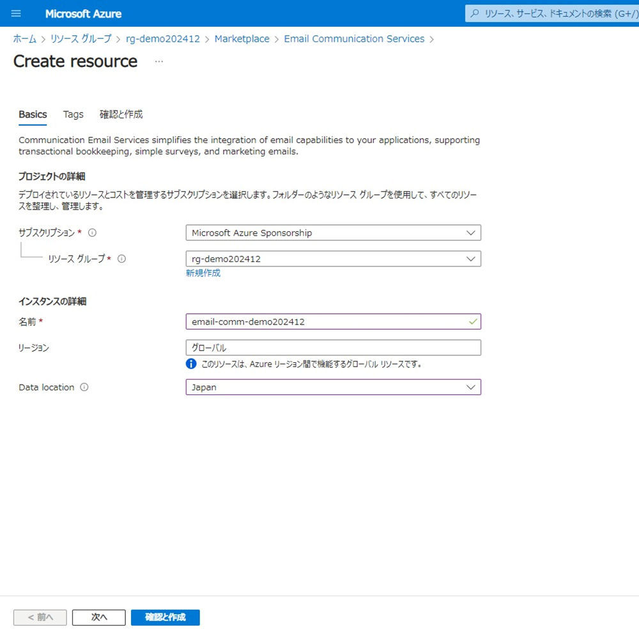639x639 pixels.
Task: Click the blue info icon under リージョン
Action: pyautogui.click(x=191, y=364)
